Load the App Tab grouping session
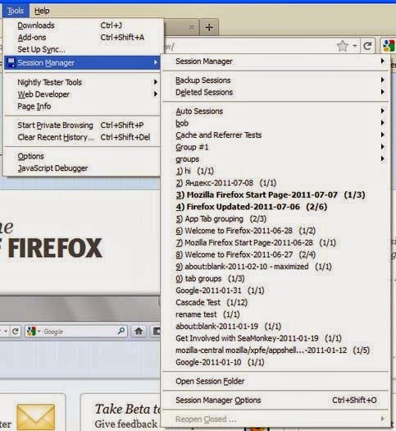Screen dimensions: 396x431 pyautogui.click(x=275, y=219)
